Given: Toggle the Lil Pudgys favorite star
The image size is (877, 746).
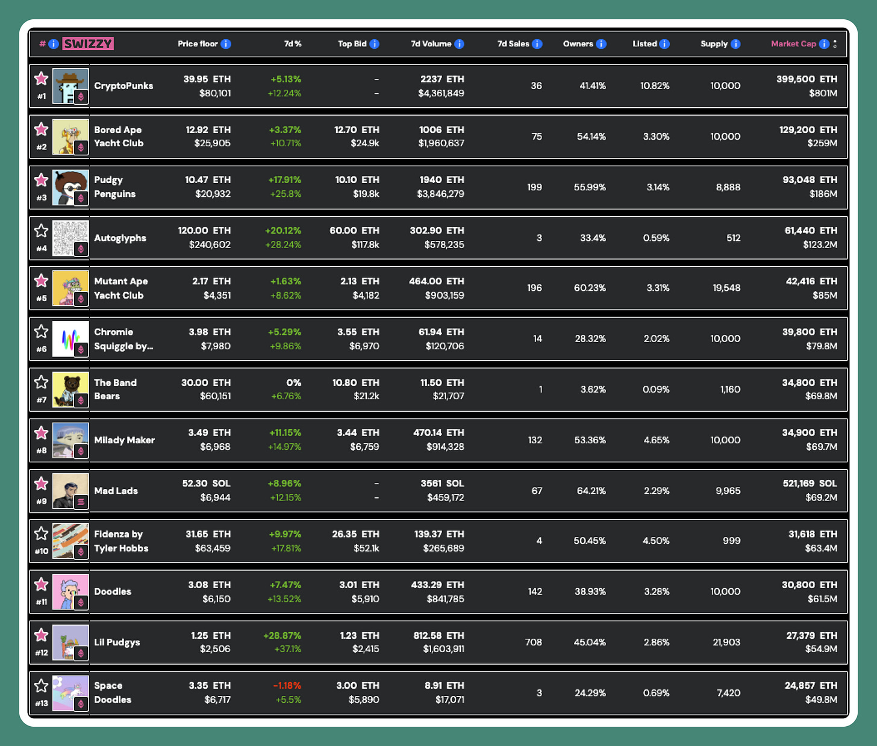Looking at the screenshot, I should (41, 635).
